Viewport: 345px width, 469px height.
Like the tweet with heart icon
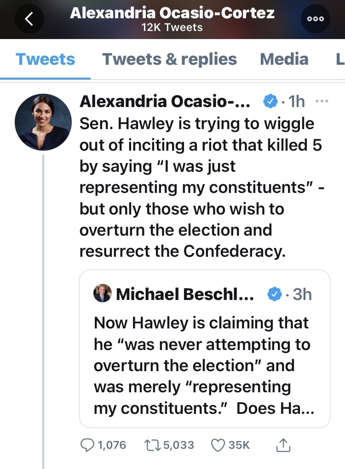coord(217,445)
